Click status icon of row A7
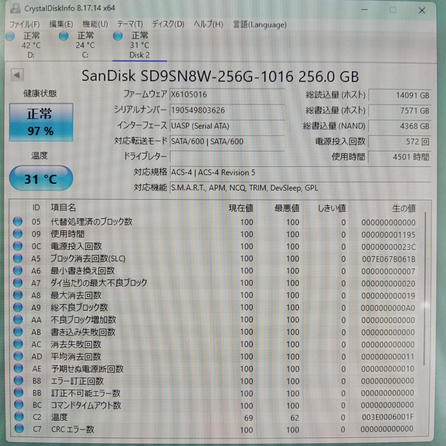 (x=18, y=283)
